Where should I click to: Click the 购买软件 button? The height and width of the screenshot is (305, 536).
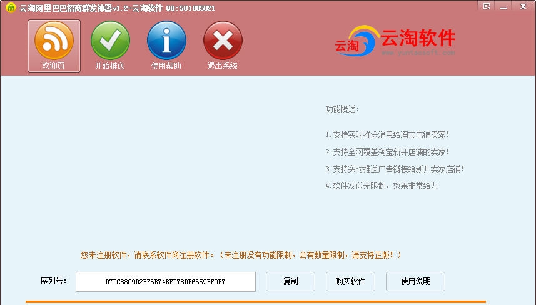click(x=350, y=281)
